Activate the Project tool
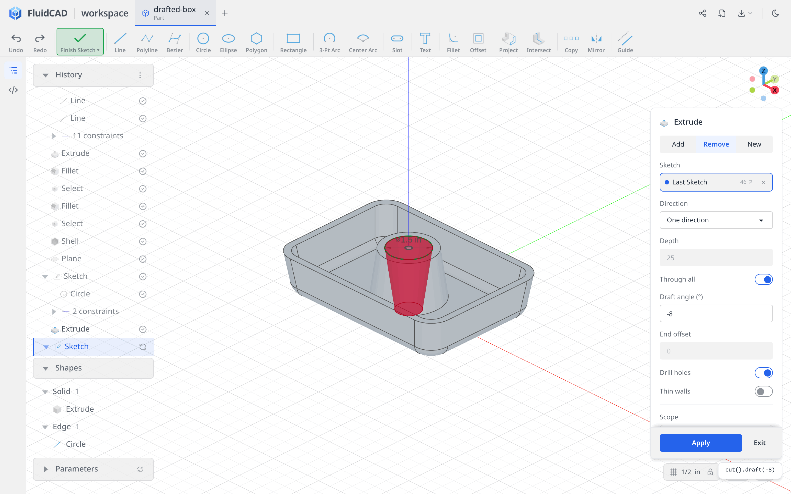The width and height of the screenshot is (791, 494). click(x=508, y=43)
